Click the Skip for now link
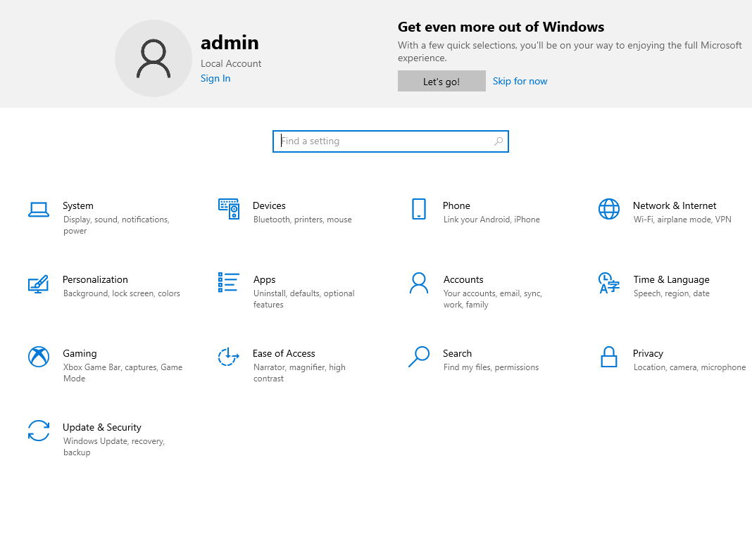 click(x=520, y=81)
